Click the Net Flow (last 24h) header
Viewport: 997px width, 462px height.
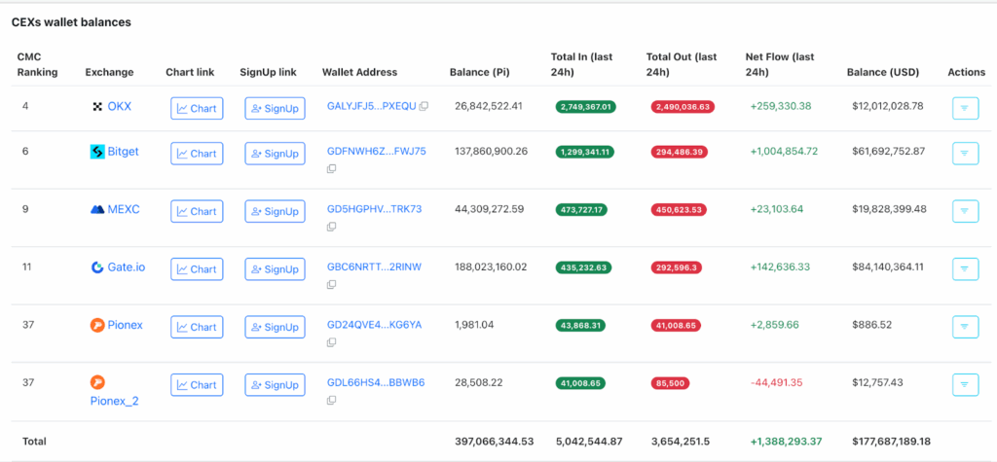click(780, 64)
